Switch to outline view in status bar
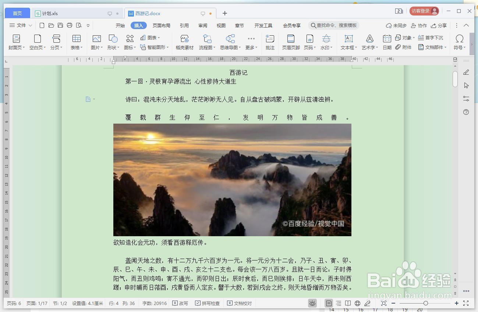The height and width of the screenshot is (312, 478). click(339, 303)
